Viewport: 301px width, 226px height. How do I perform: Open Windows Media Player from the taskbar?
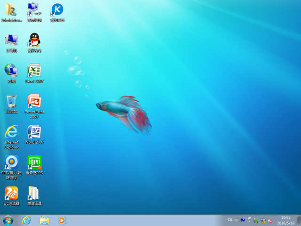[x=62, y=220]
